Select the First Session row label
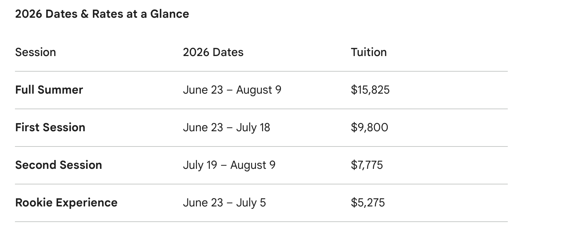The image size is (579, 227). pos(50,127)
